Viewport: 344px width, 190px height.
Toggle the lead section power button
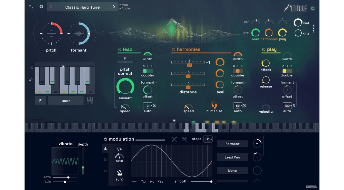point(120,49)
